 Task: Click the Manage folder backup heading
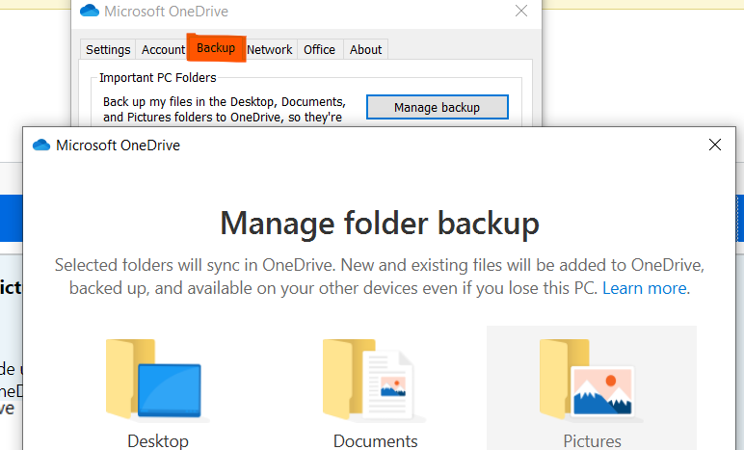[380, 224]
